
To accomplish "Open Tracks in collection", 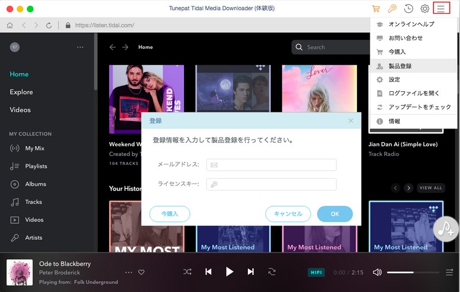I will [26, 202].
